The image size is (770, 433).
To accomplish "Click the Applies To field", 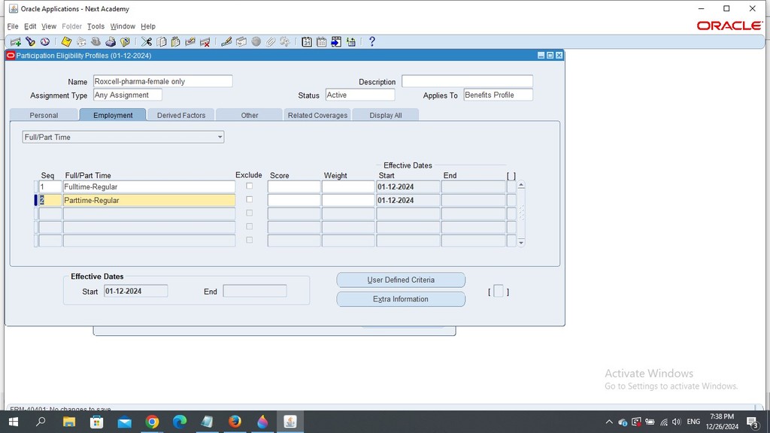I will coord(498,95).
